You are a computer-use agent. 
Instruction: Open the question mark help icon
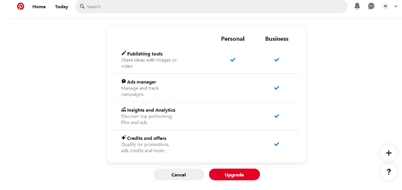click(x=389, y=172)
